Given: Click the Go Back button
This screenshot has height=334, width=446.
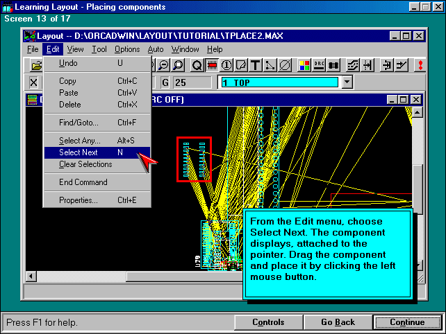Looking at the screenshot, I should click(338, 322).
